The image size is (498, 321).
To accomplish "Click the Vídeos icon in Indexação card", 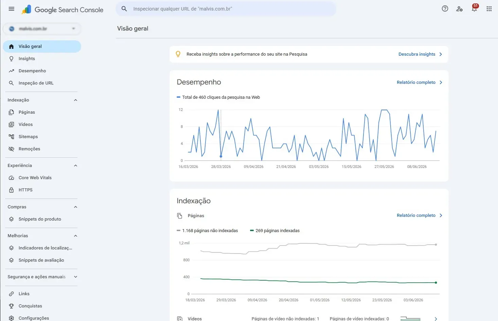I will click(180, 319).
